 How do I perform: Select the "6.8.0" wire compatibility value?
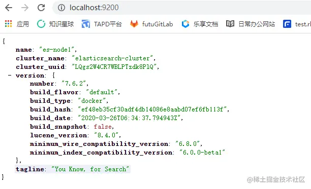point(188,144)
